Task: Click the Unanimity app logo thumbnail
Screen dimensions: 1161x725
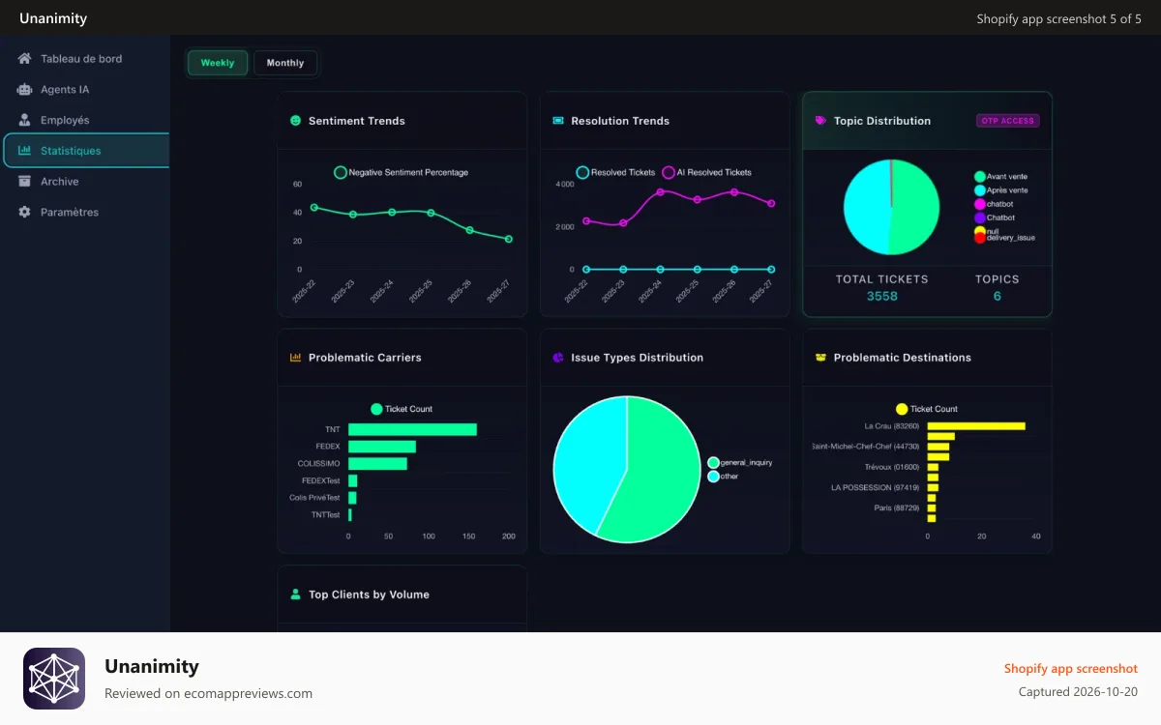Action: [x=54, y=679]
